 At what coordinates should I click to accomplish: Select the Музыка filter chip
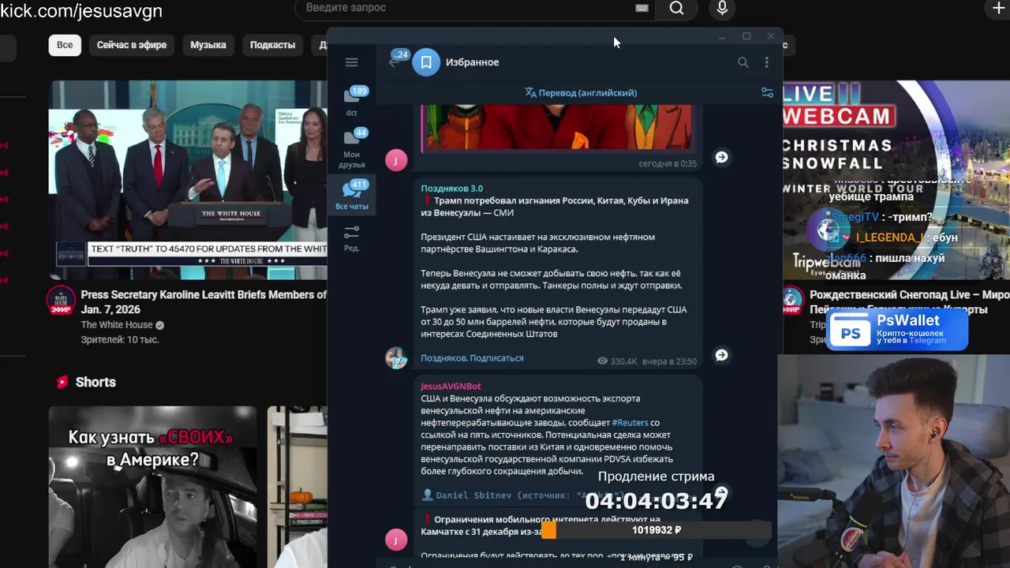click(208, 45)
